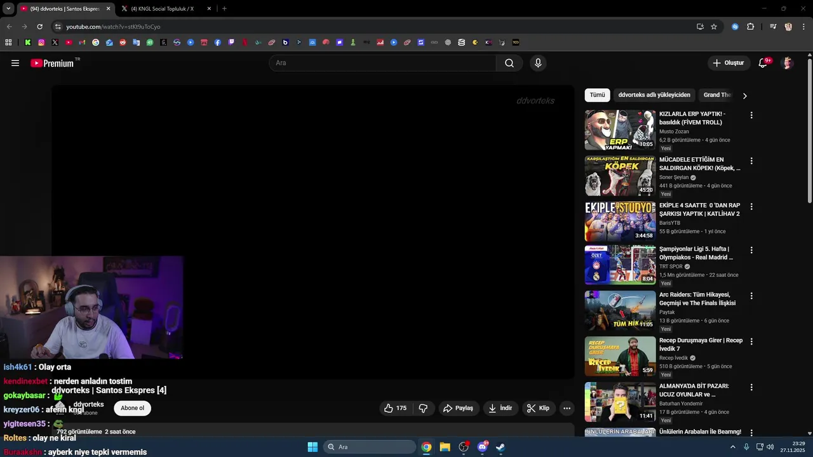Open more actions menu below video
The image size is (813, 457).
pos(567,408)
